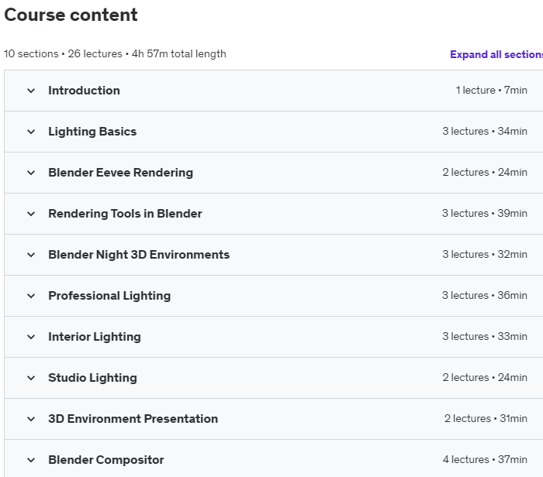
Task: Expand the Interior Lighting section chevron
Action: click(x=31, y=337)
